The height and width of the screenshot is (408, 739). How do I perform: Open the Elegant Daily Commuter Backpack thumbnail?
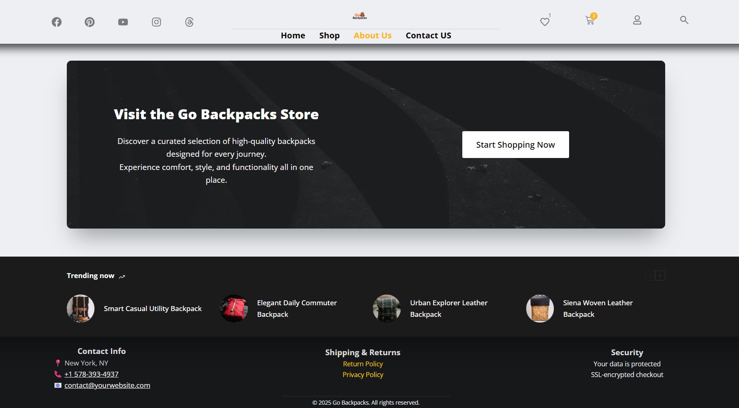click(234, 309)
